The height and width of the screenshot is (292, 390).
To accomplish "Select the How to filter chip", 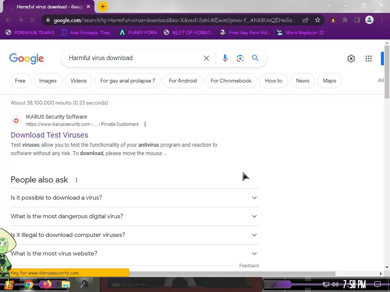I will pos(273,81).
